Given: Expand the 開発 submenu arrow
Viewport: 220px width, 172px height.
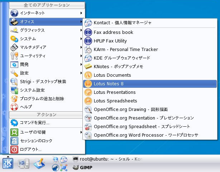Looking at the screenshot, I should (81, 65).
